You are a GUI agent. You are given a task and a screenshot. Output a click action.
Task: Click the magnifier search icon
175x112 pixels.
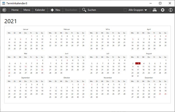[84, 10]
